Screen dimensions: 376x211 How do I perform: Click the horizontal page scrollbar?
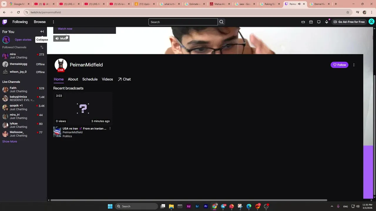tap(189, 200)
